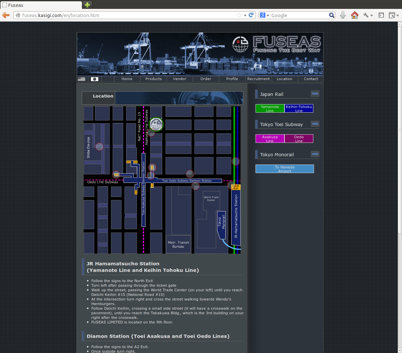Switch language with the Japanese flag icon
402x353 pixels.
pyautogui.click(x=95, y=79)
